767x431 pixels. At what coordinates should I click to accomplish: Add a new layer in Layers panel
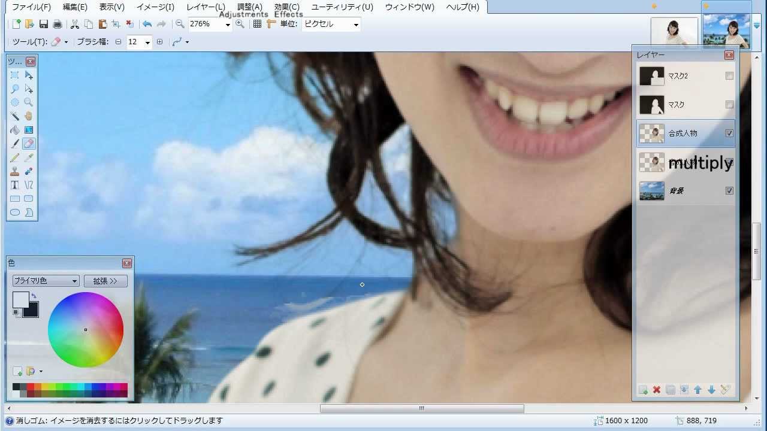(x=643, y=390)
